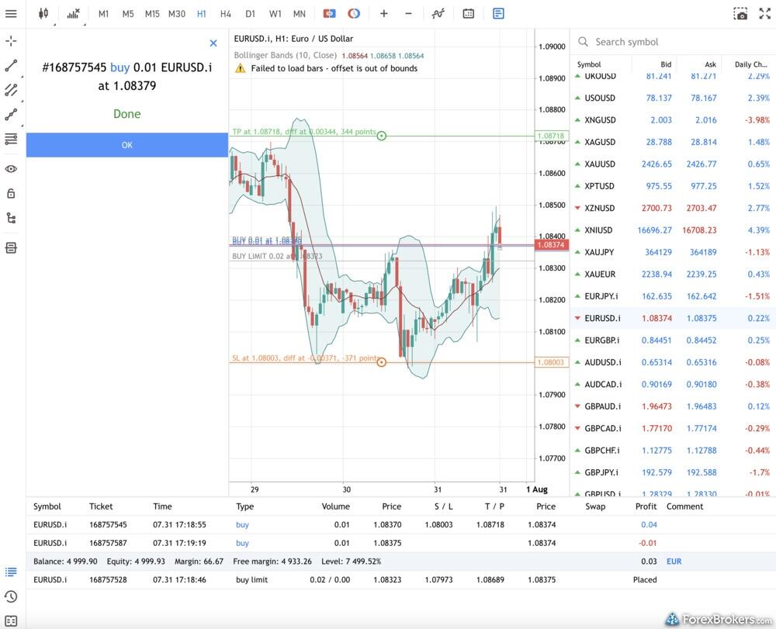The image size is (776, 629).
Task: Toggle the lock objects padlock icon
Action: [x=11, y=193]
